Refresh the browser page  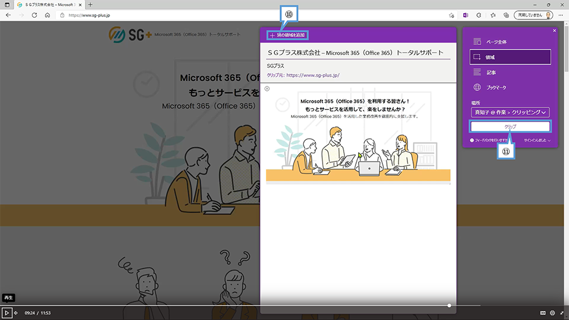tap(35, 15)
